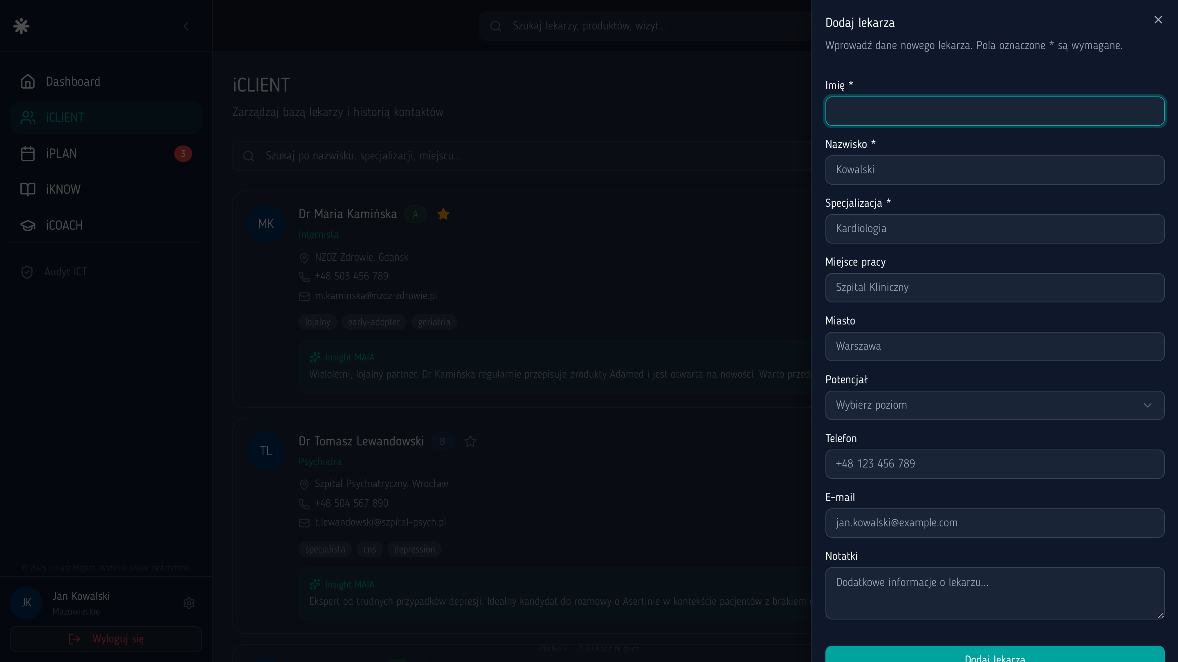Select the early-adopter tag
Image resolution: width=1178 pixels, height=662 pixels.
coord(374,322)
